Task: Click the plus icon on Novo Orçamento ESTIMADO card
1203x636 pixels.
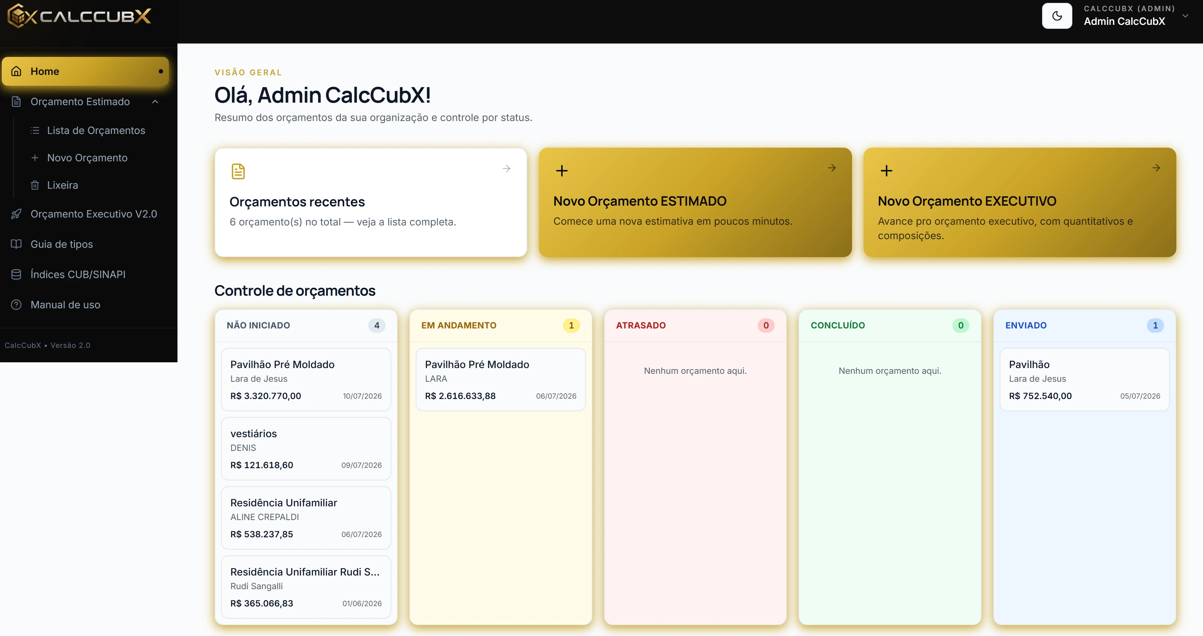Action: 562,171
